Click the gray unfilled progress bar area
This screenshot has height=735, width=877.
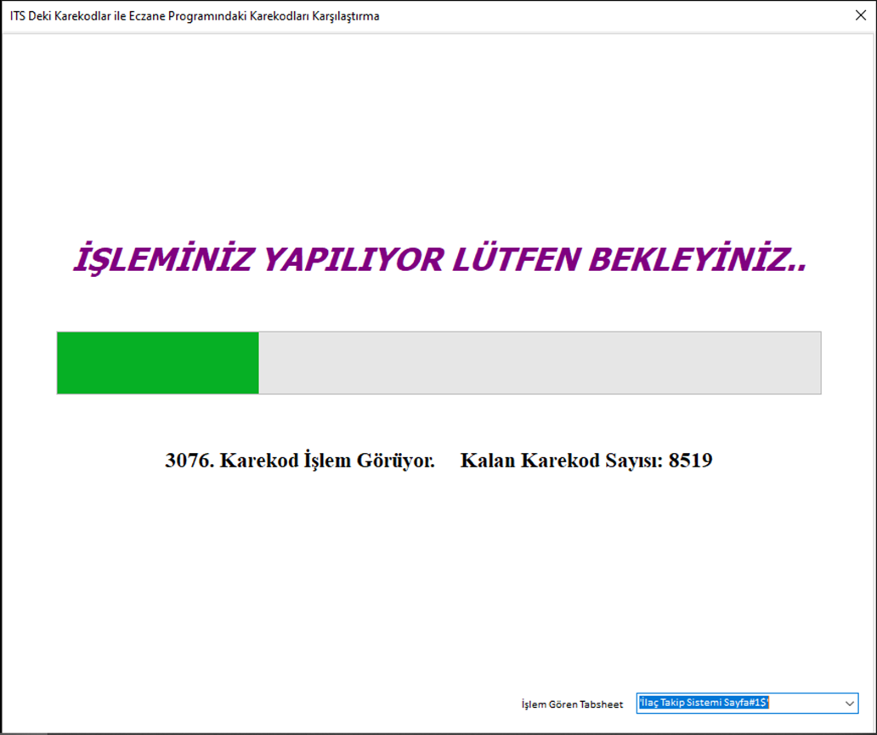pos(539,363)
